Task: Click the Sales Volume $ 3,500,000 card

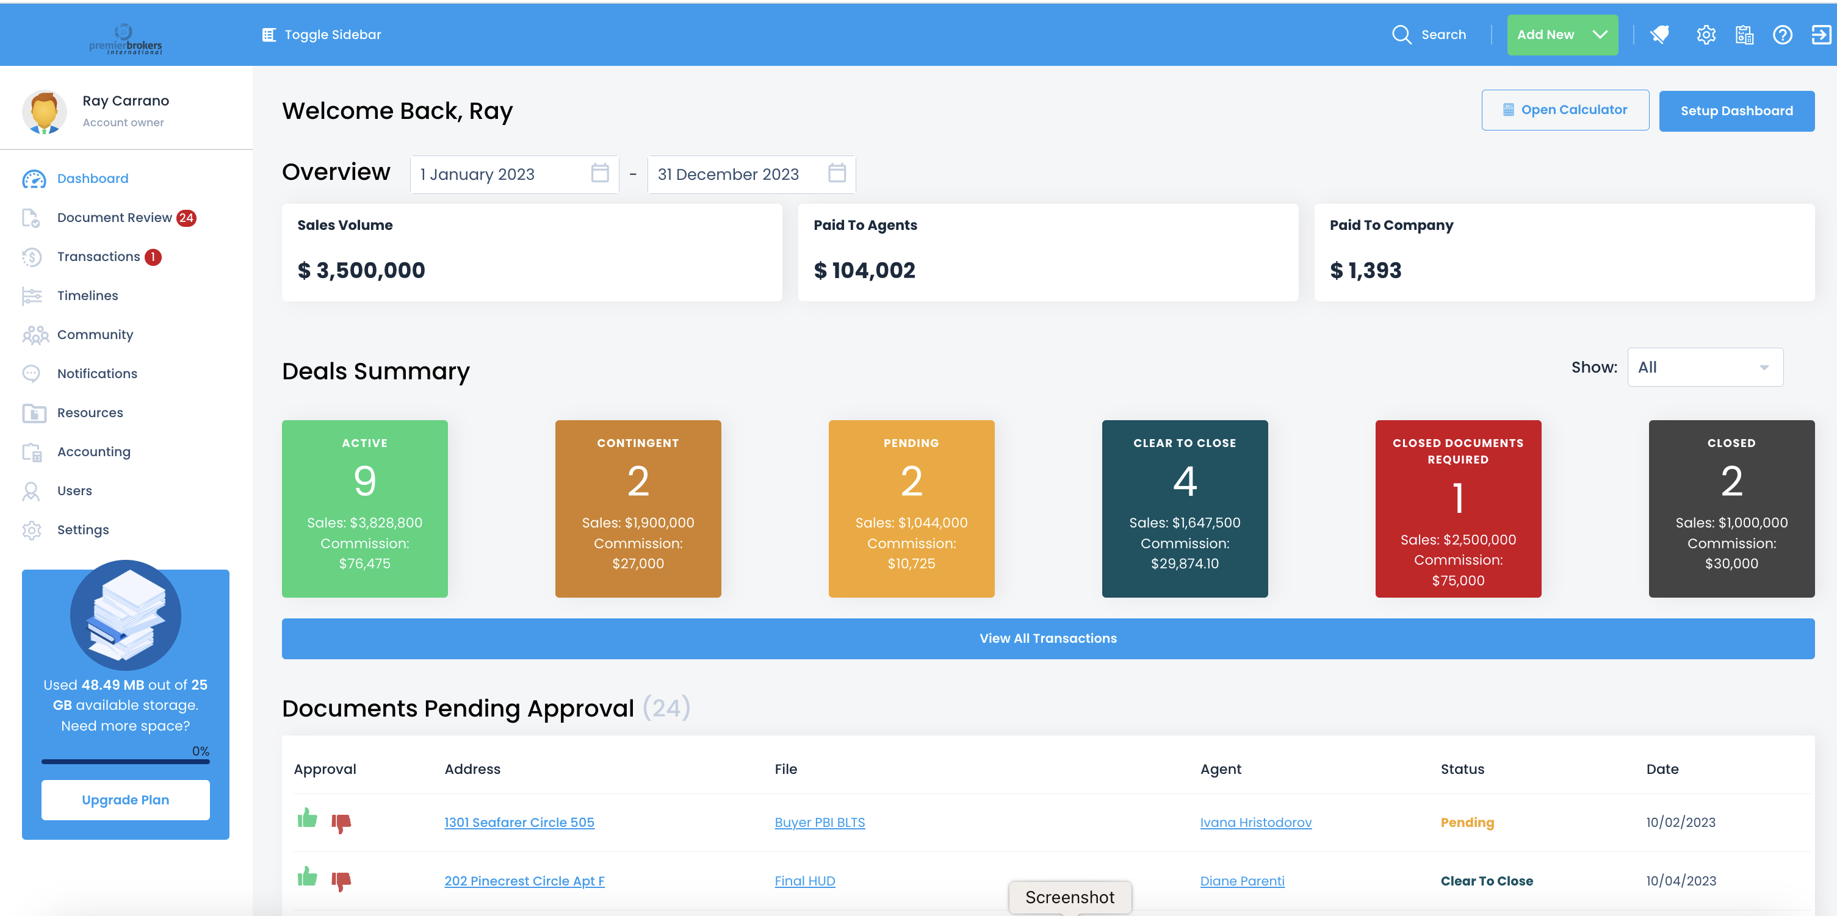Action: pyautogui.click(x=532, y=252)
